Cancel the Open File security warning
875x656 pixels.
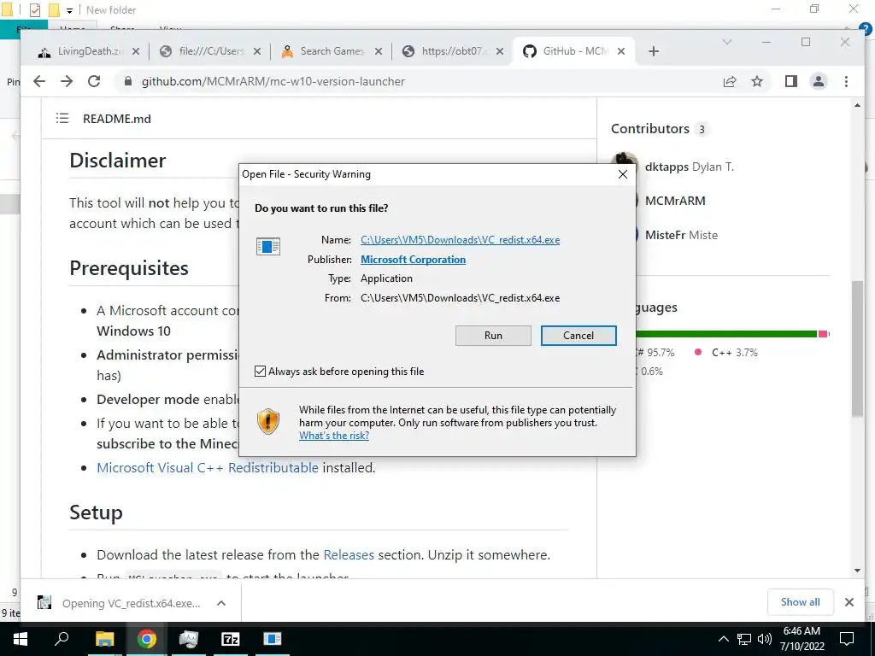(578, 335)
